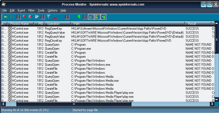
Task: Expand the Filter menu in the menu bar
Action: pyautogui.click(x=31, y=11)
